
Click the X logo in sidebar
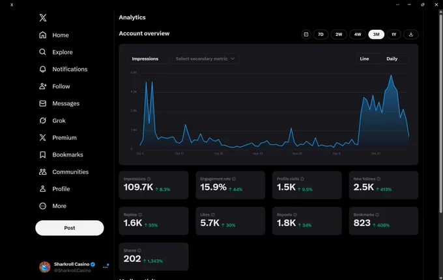pos(43,18)
